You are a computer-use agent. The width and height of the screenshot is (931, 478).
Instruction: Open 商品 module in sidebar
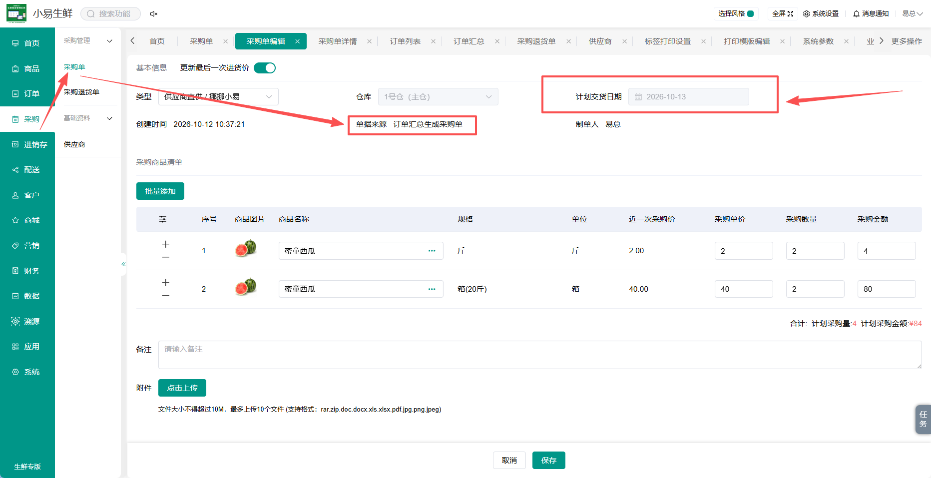(27, 69)
